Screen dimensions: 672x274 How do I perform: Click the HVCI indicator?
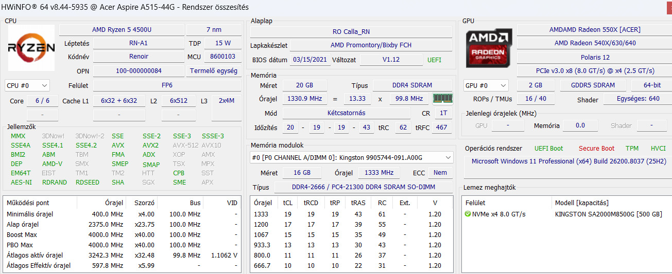click(658, 149)
